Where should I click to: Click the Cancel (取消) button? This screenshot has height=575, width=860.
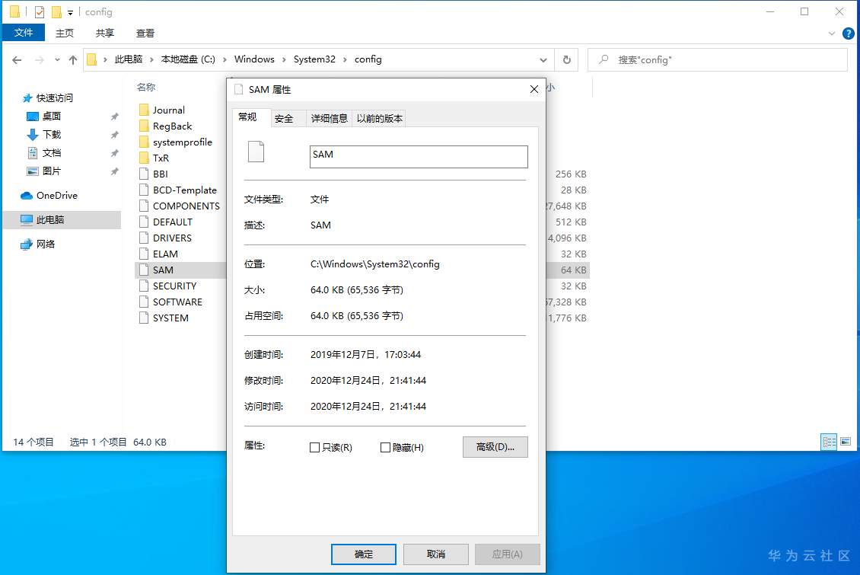(x=436, y=554)
